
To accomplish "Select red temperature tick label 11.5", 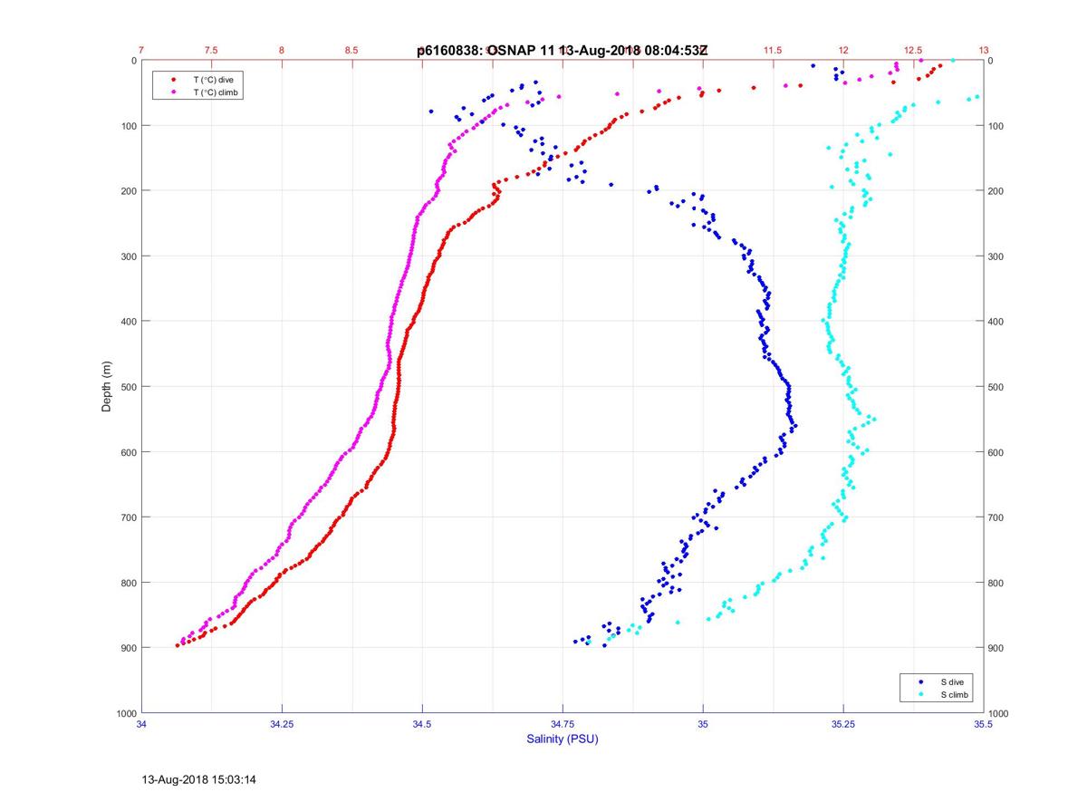I will (773, 50).
